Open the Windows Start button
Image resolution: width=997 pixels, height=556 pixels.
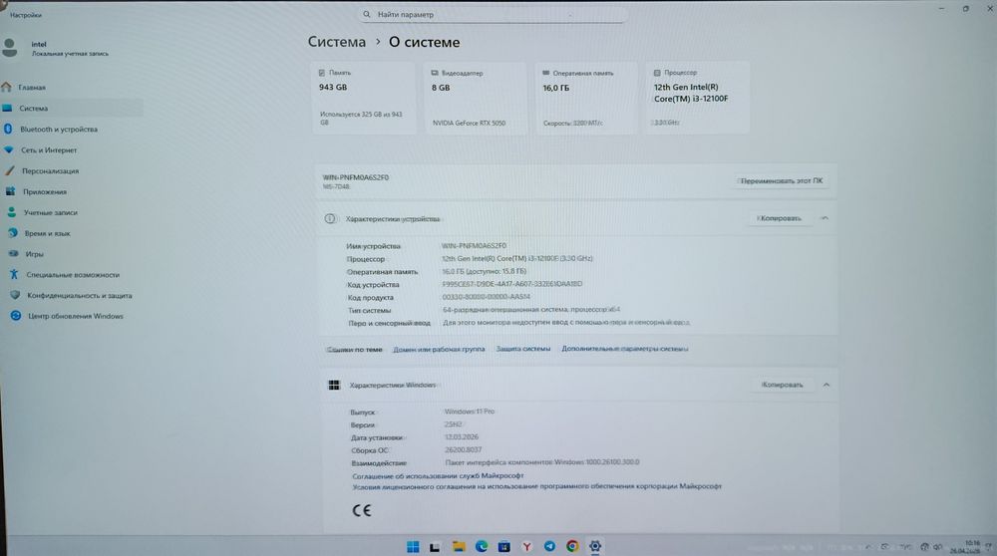point(413,546)
